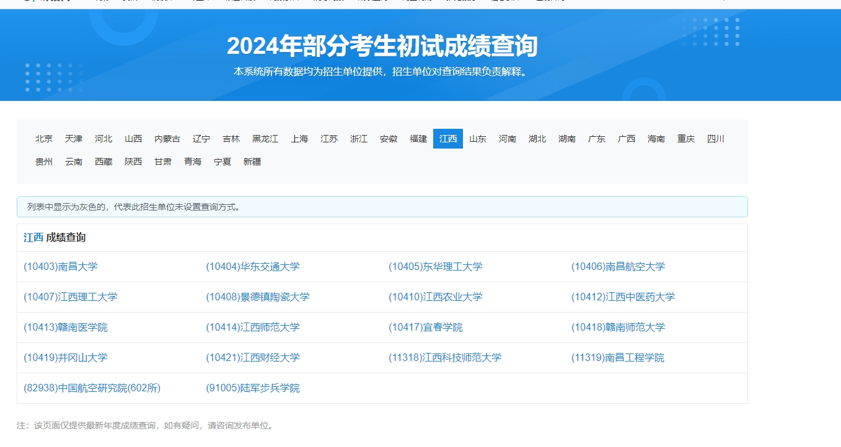Select the 山东 province tab
The image size is (841, 447).
click(x=478, y=139)
